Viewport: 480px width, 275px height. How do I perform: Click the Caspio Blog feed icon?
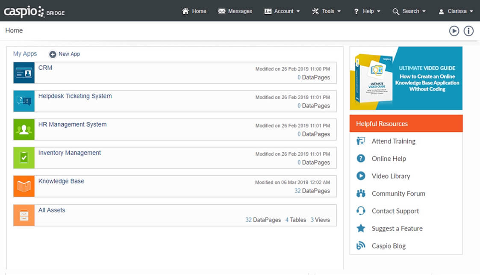pyautogui.click(x=361, y=245)
